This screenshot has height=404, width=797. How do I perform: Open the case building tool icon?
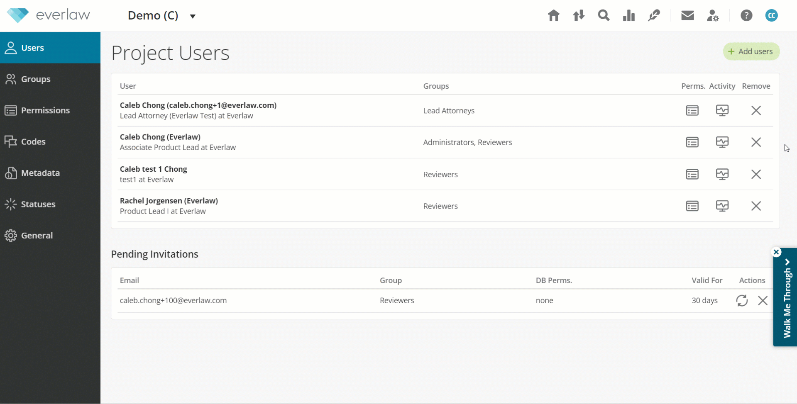[x=654, y=16]
